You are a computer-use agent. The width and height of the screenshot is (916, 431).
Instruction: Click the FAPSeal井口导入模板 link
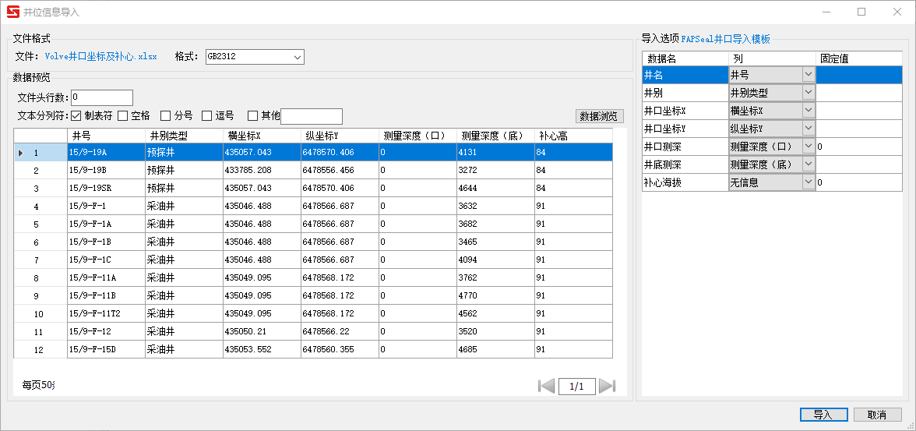tap(725, 38)
